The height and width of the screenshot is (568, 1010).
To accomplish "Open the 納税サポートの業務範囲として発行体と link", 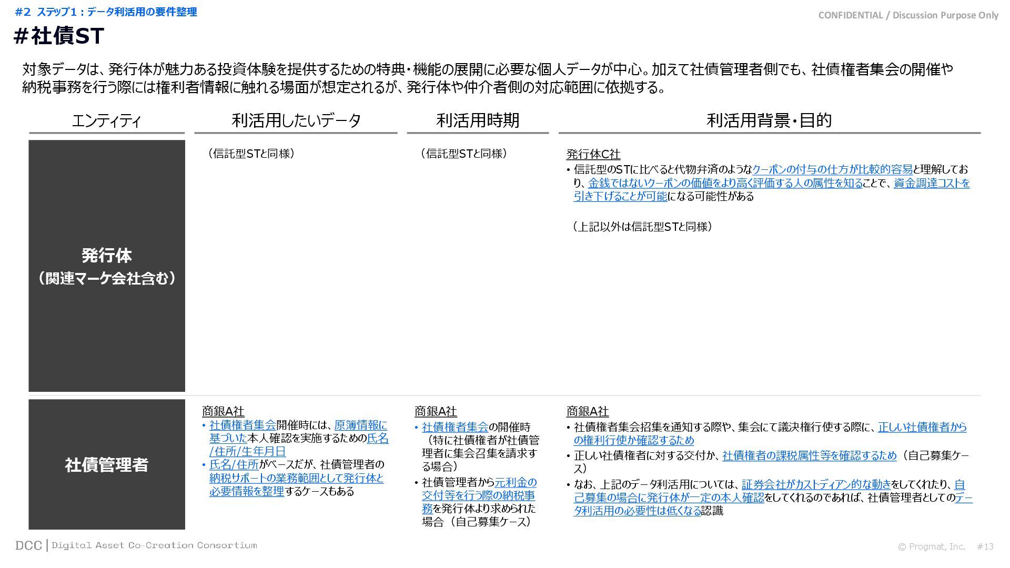I will [x=296, y=478].
